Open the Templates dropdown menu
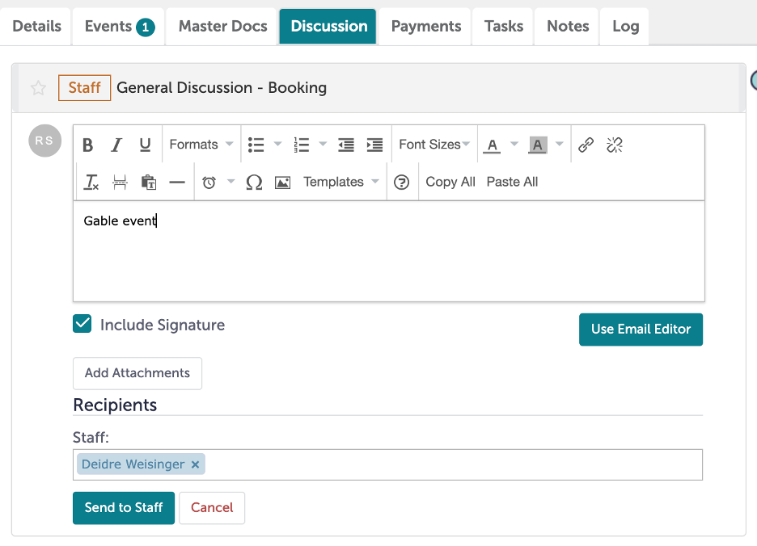 340,182
